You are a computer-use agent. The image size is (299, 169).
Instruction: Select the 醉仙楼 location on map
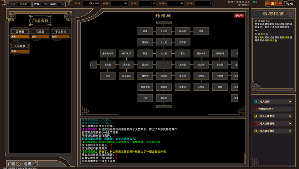point(182,32)
